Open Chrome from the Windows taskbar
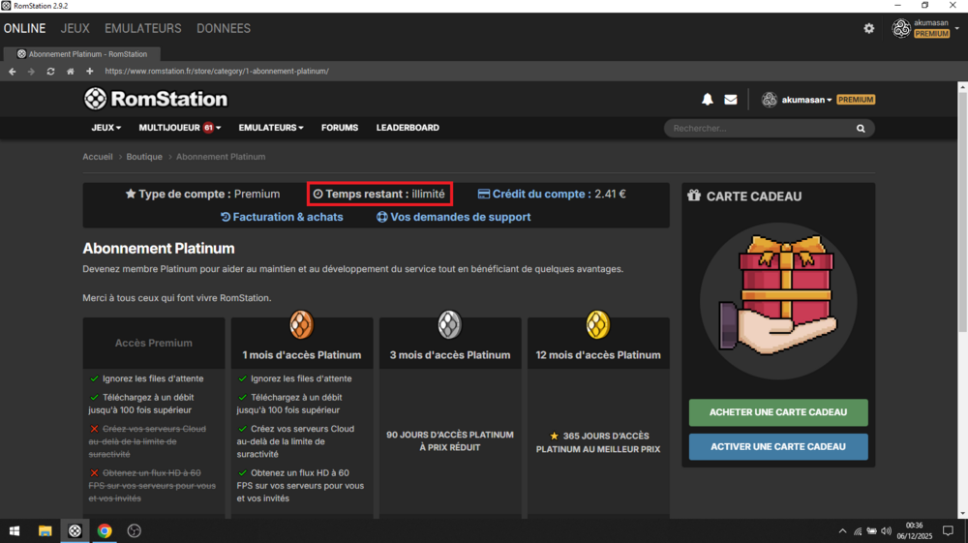The width and height of the screenshot is (968, 543). (x=105, y=530)
